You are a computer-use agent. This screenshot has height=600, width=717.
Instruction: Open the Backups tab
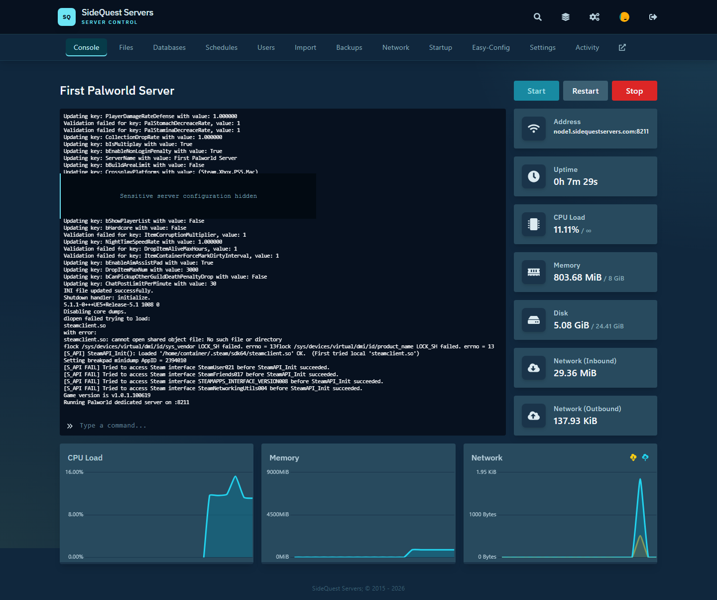[349, 47]
